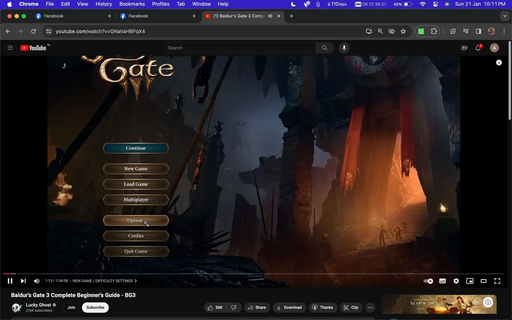This screenshot has height=320, width=512.
Task: Enter fullscreen with the player icon
Action: 497,281
